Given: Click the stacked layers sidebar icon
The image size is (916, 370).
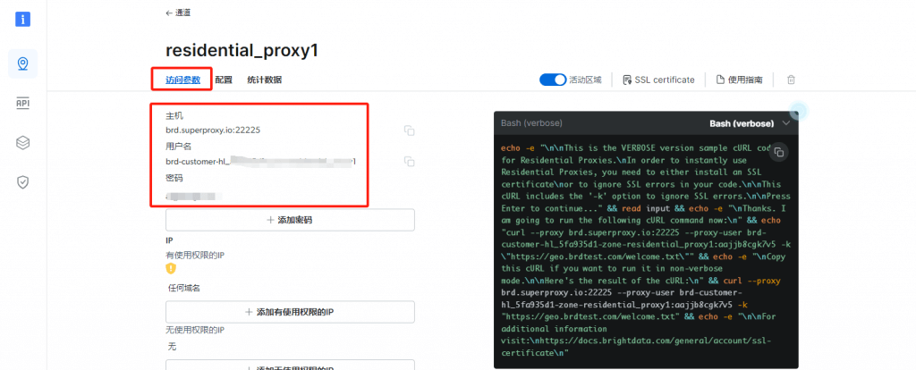Looking at the screenshot, I should pyautogui.click(x=22, y=142).
